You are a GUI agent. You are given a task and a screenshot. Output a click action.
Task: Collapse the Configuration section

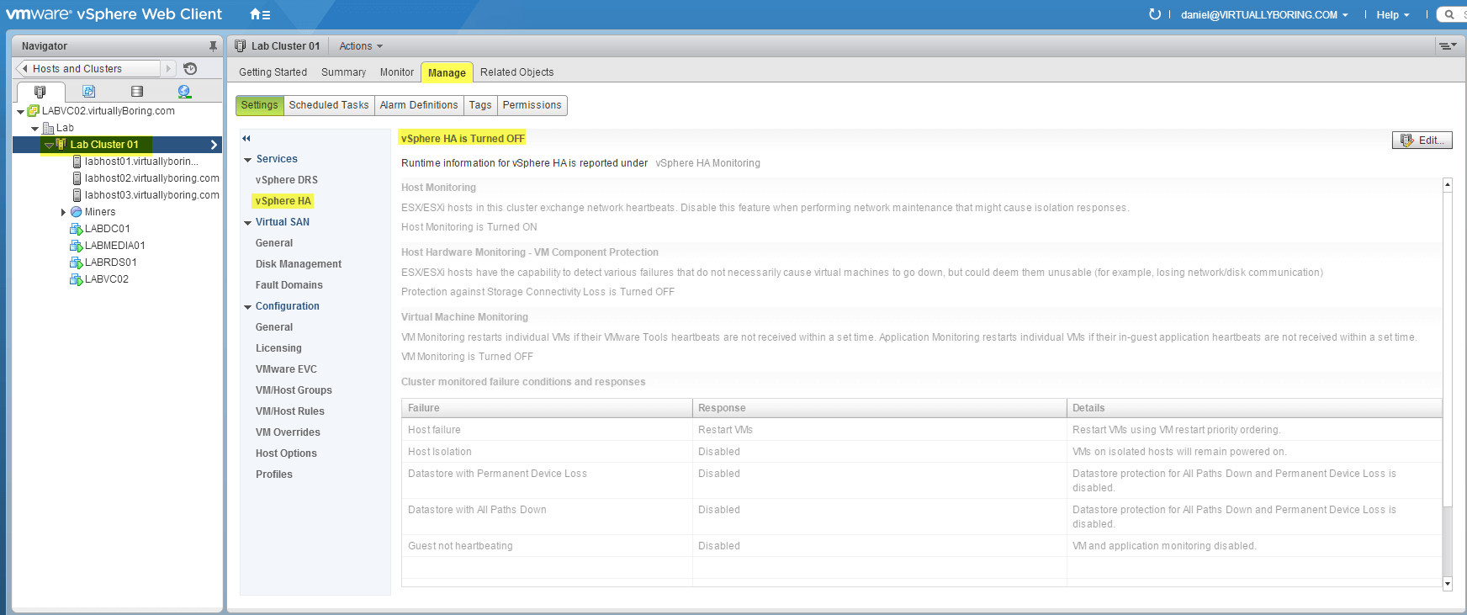pyautogui.click(x=248, y=307)
